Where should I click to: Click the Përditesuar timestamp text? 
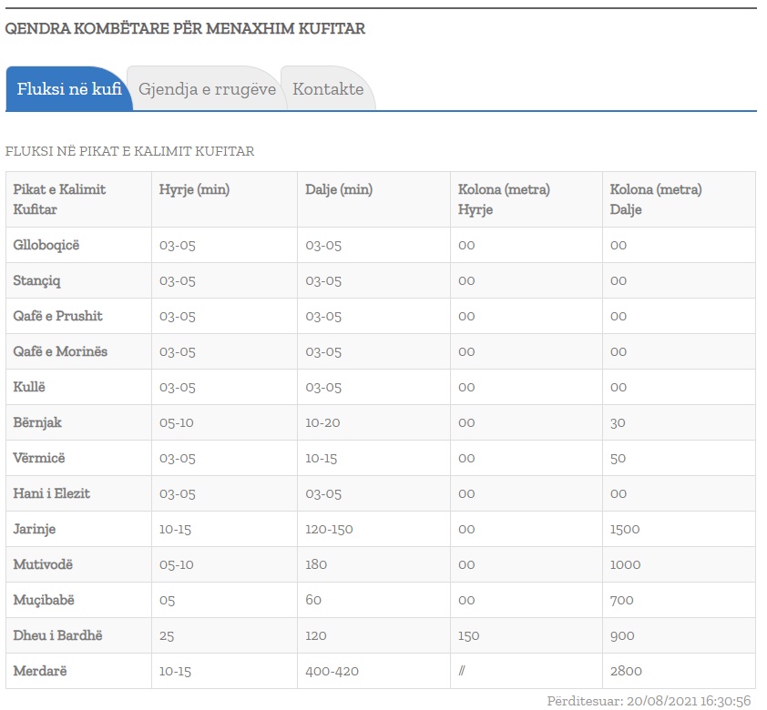pos(649,701)
